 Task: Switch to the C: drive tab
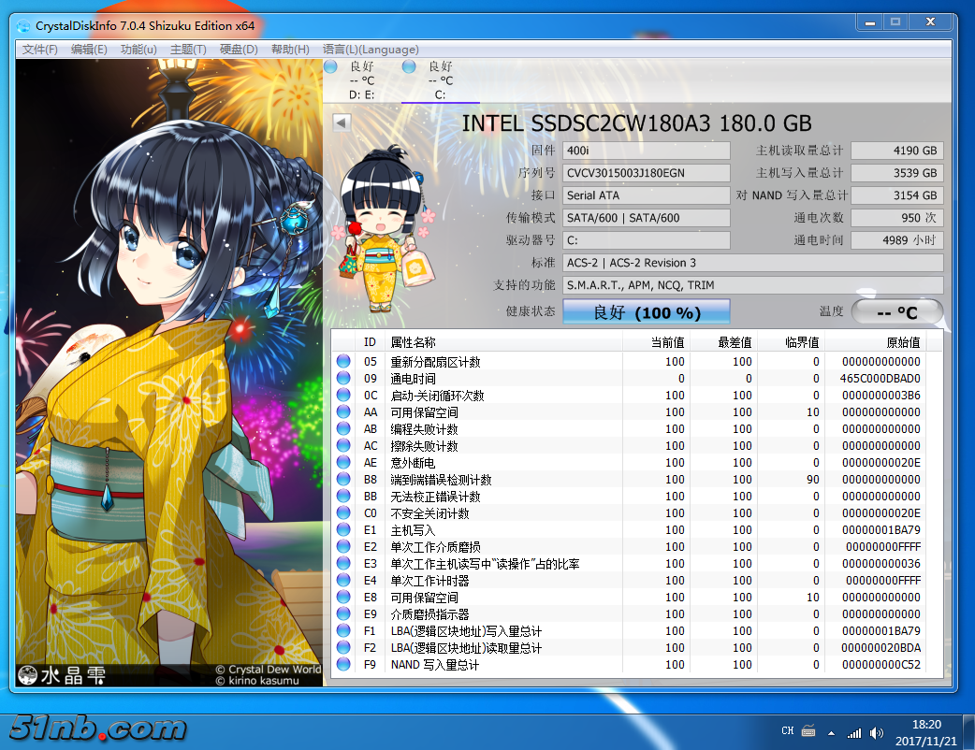point(440,81)
